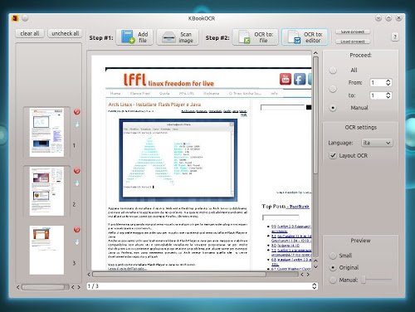
Task: Click the Scan image button
Action: pos(178,37)
